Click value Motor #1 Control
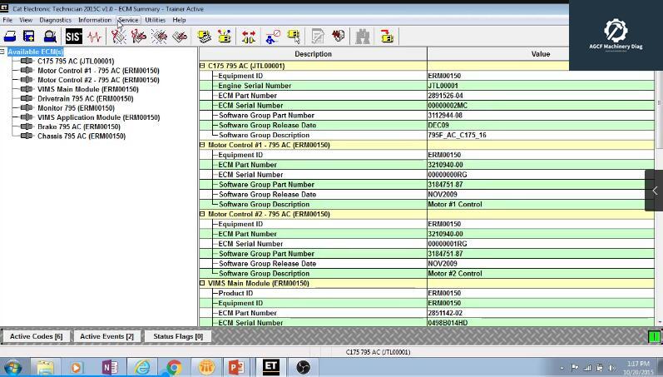Image resolution: width=663 pixels, height=377 pixels. click(455, 205)
